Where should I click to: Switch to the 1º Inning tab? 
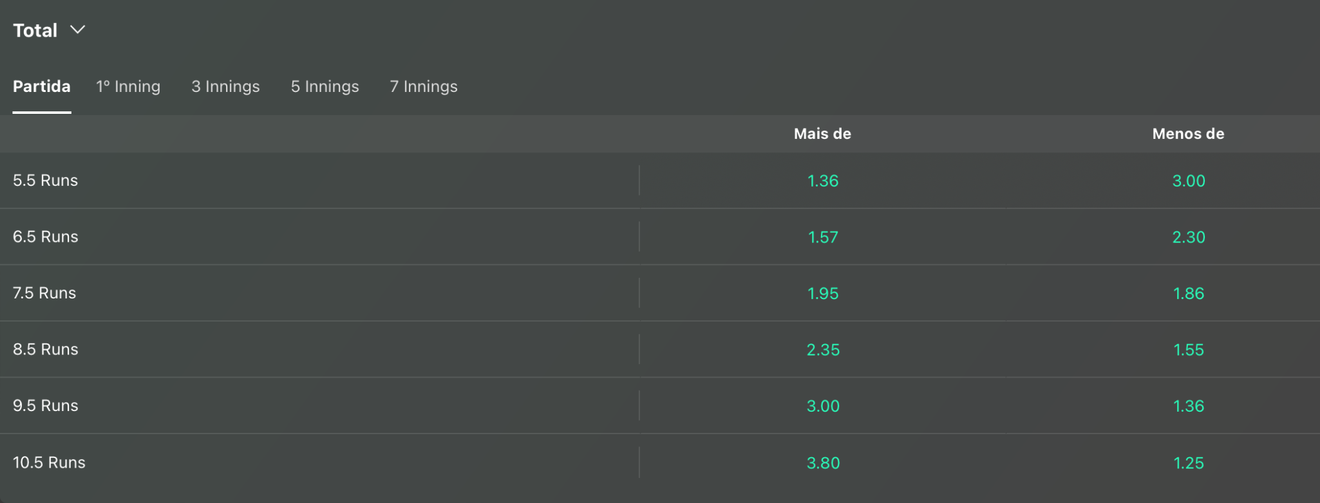click(128, 86)
